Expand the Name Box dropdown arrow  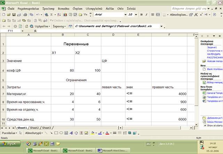tap(23, 31)
